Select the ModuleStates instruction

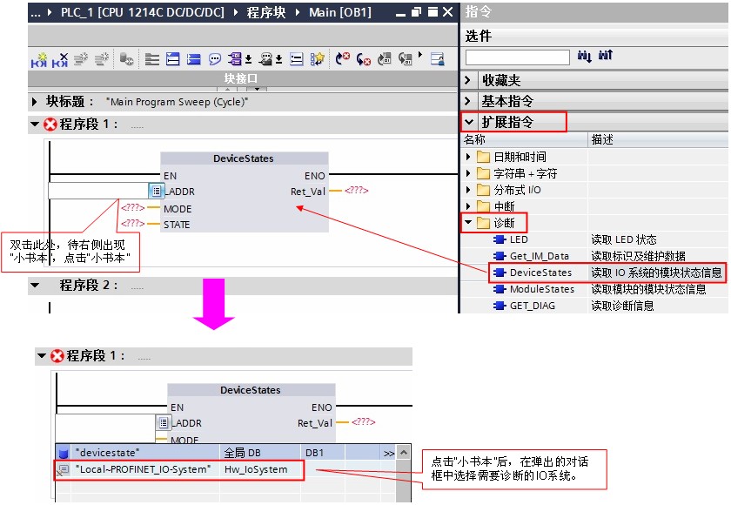(x=541, y=289)
